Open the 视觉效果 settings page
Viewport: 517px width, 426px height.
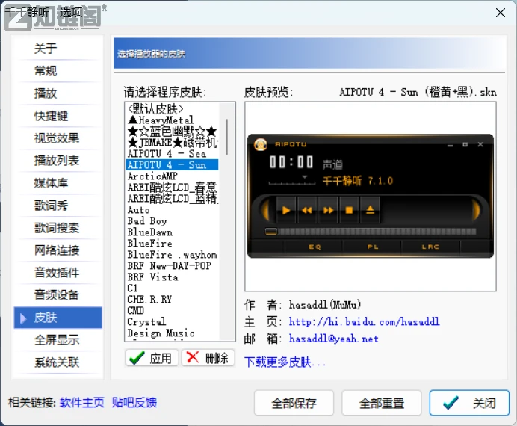point(58,138)
